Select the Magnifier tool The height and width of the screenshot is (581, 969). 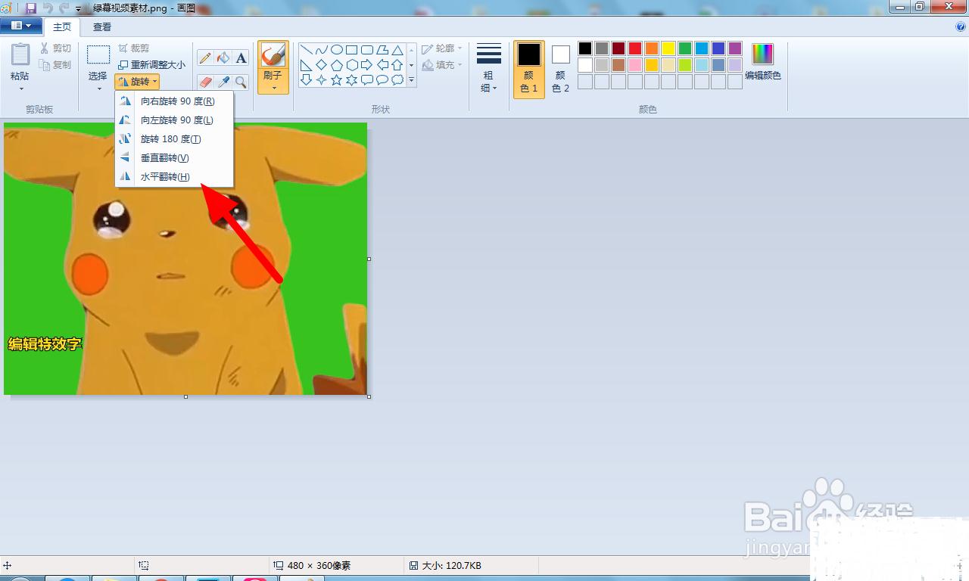[241, 82]
